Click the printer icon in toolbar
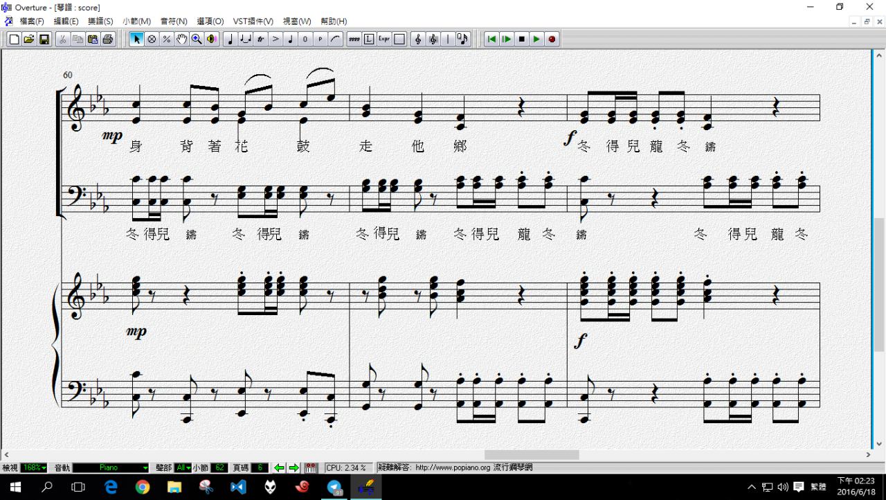This screenshot has width=886, height=500. [108, 39]
